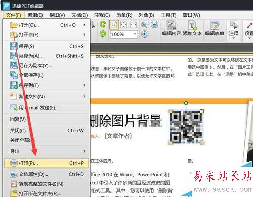Click the fit width icon

[x=133, y=25]
